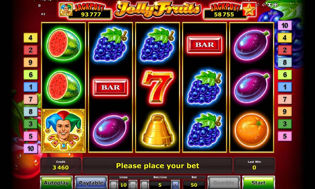Increase Lines with the plus button
The height and width of the screenshot is (189, 315).
tap(133, 185)
